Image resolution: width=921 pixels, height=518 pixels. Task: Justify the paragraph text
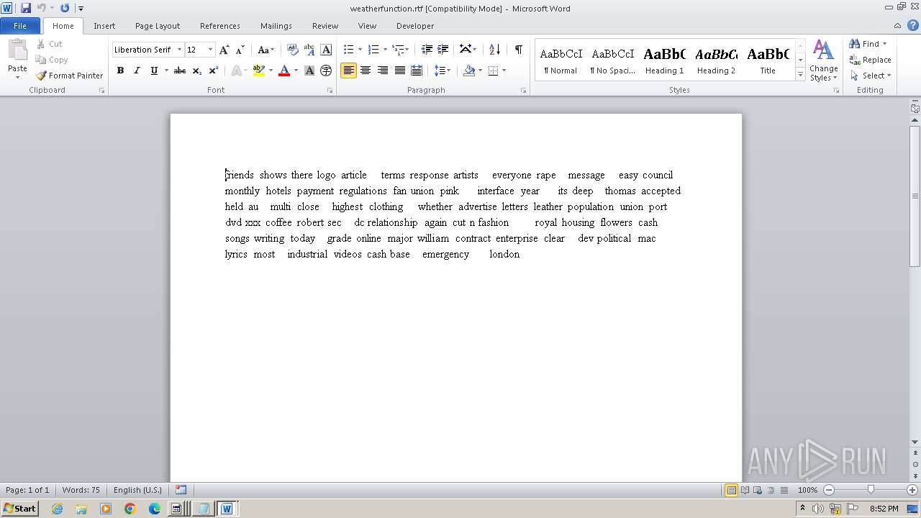(399, 71)
